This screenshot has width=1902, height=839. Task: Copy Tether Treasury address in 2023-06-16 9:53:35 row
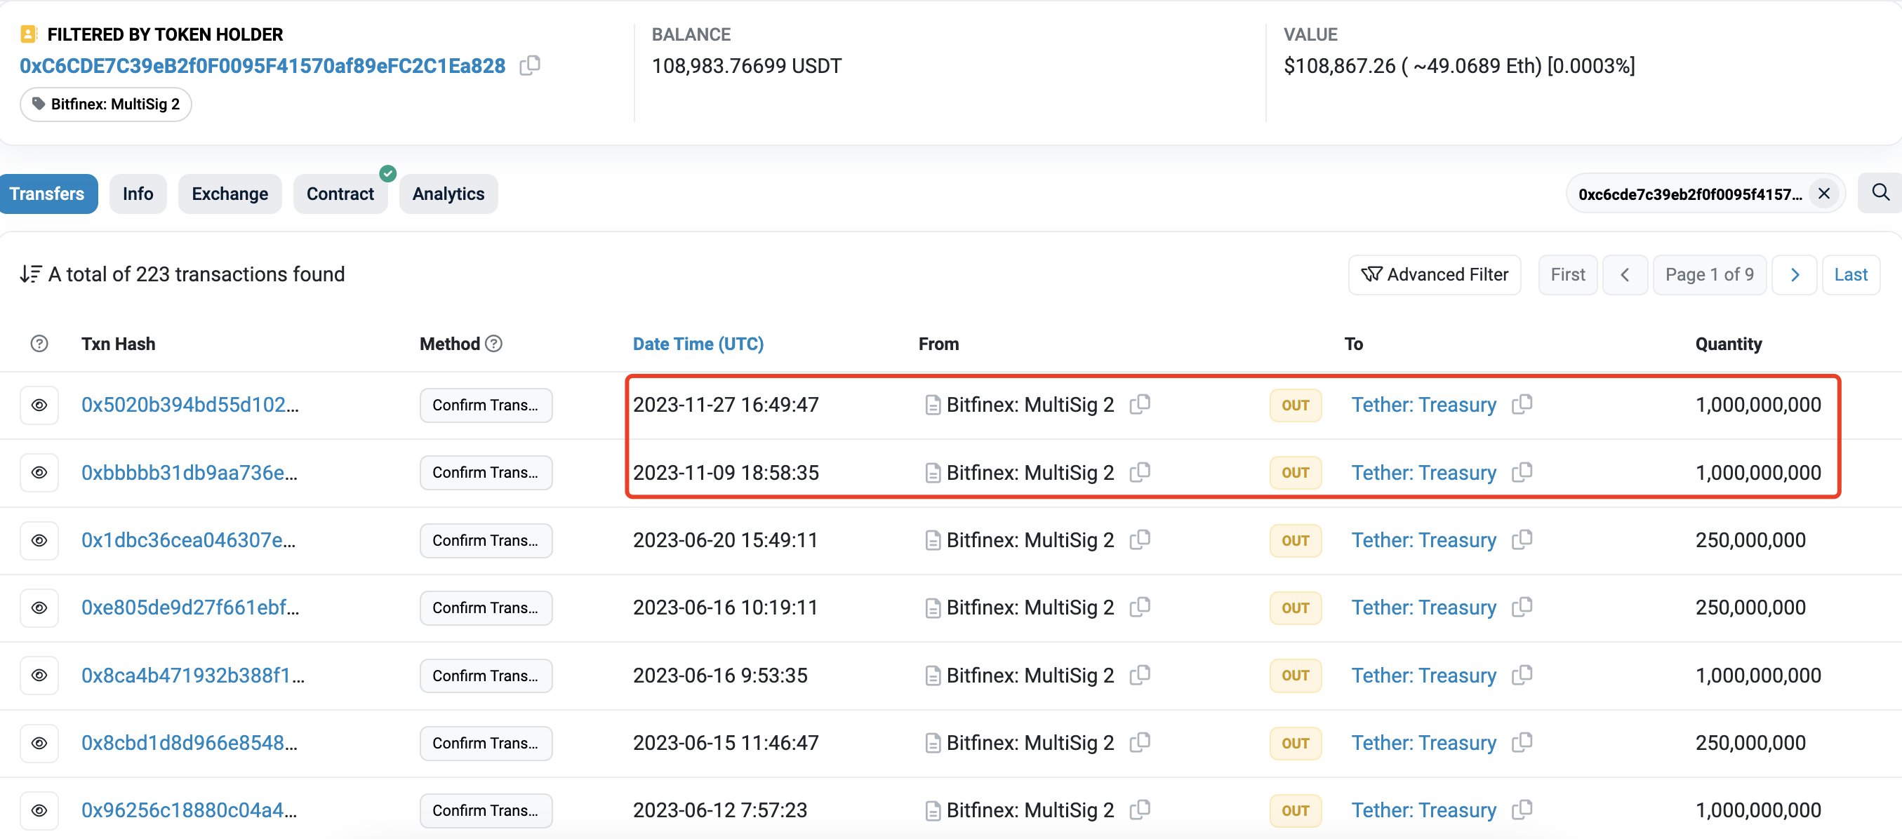pos(1522,675)
